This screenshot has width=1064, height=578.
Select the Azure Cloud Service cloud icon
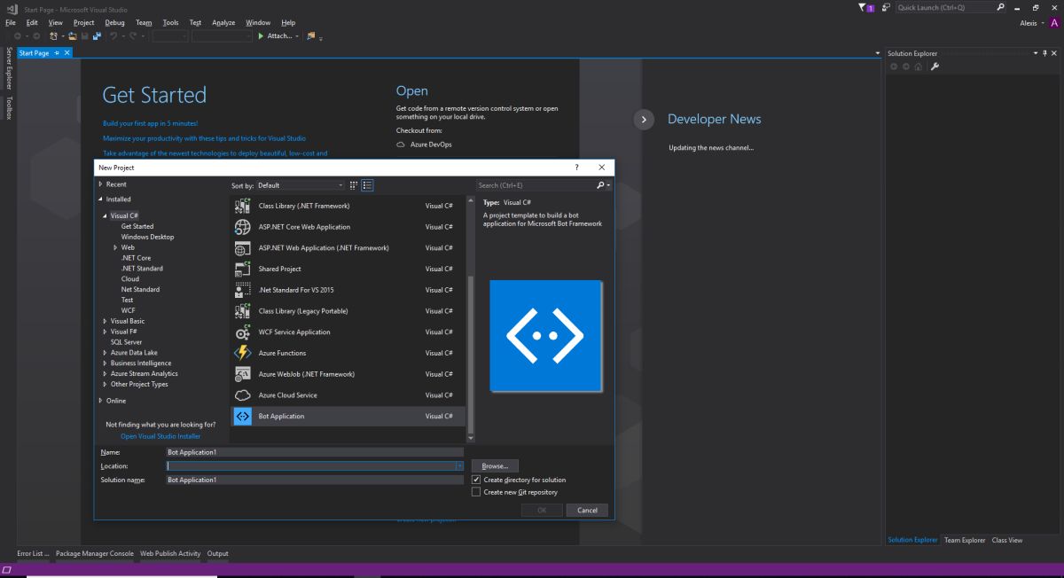(242, 395)
